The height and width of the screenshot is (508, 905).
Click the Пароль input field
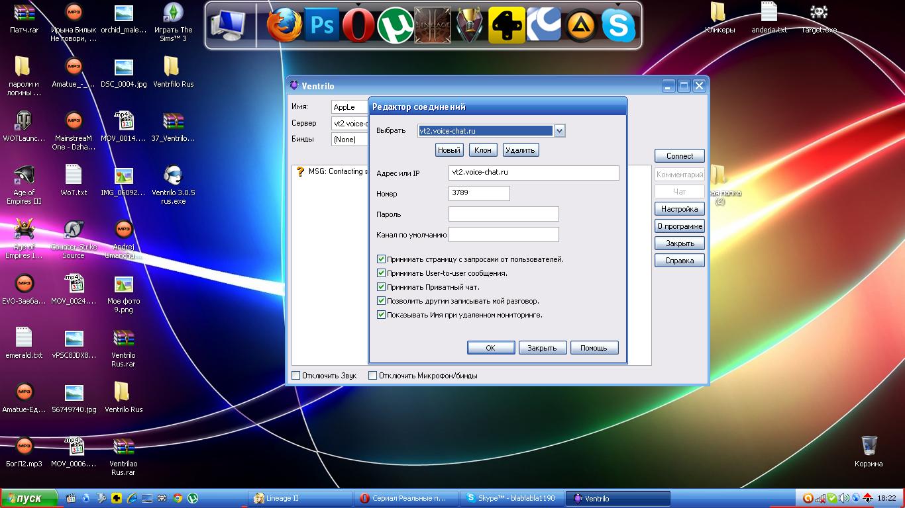tap(504, 214)
